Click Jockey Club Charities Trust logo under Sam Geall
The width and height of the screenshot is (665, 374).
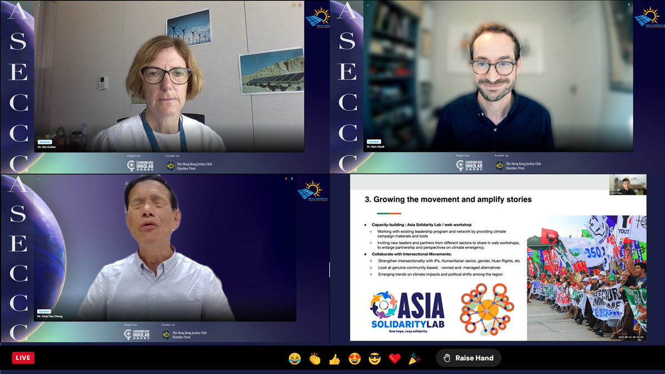coord(518,165)
